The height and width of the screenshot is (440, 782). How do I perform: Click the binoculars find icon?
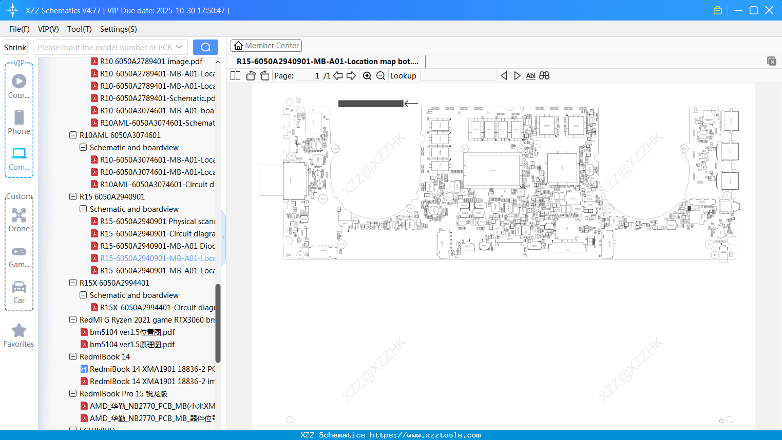544,76
